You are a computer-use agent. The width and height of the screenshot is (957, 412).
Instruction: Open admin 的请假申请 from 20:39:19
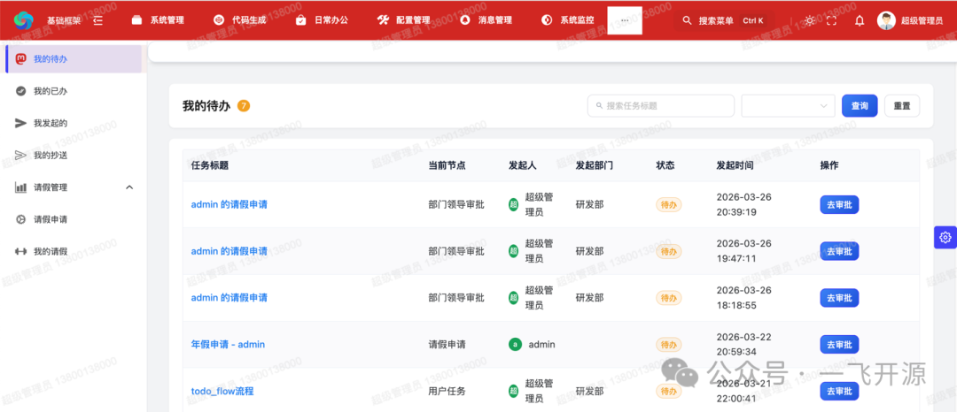pos(230,204)
